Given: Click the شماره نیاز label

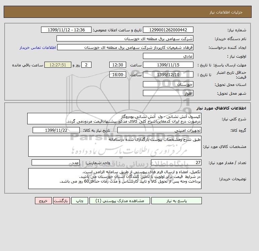Looking at the screenshot, I should click(x=237, y=30).
